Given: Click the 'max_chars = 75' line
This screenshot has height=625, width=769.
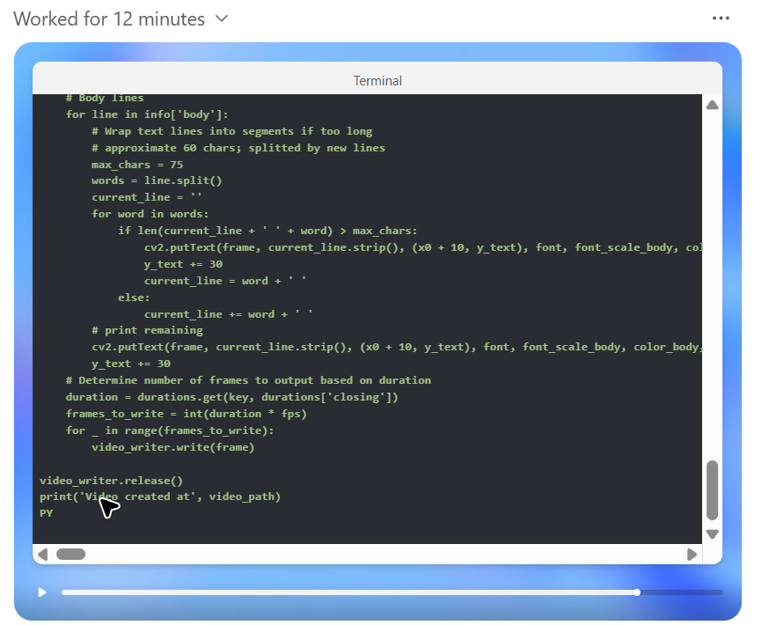Looking at the screenshot, I should 137,165.
